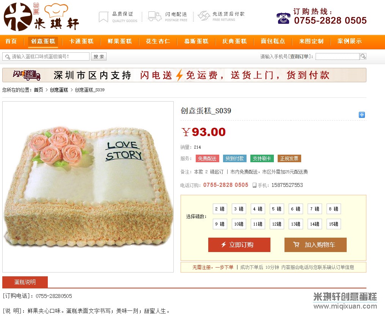385x318 pixels.
Task: Open the 卡通蛋糕 menu
Action: pyautogui.click(x=81, y=41)
